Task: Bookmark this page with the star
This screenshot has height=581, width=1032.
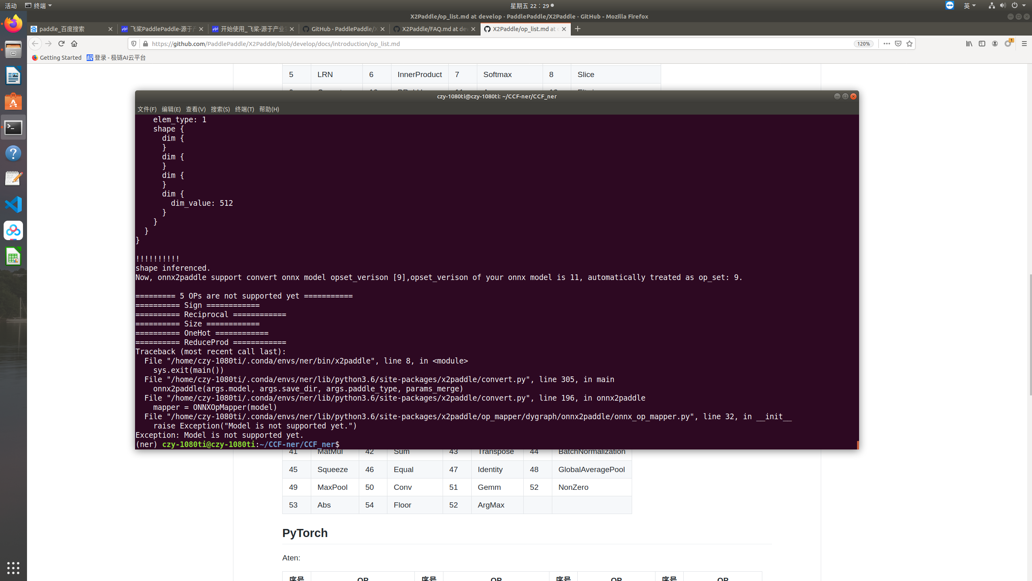Action: [x=909, y=44]
